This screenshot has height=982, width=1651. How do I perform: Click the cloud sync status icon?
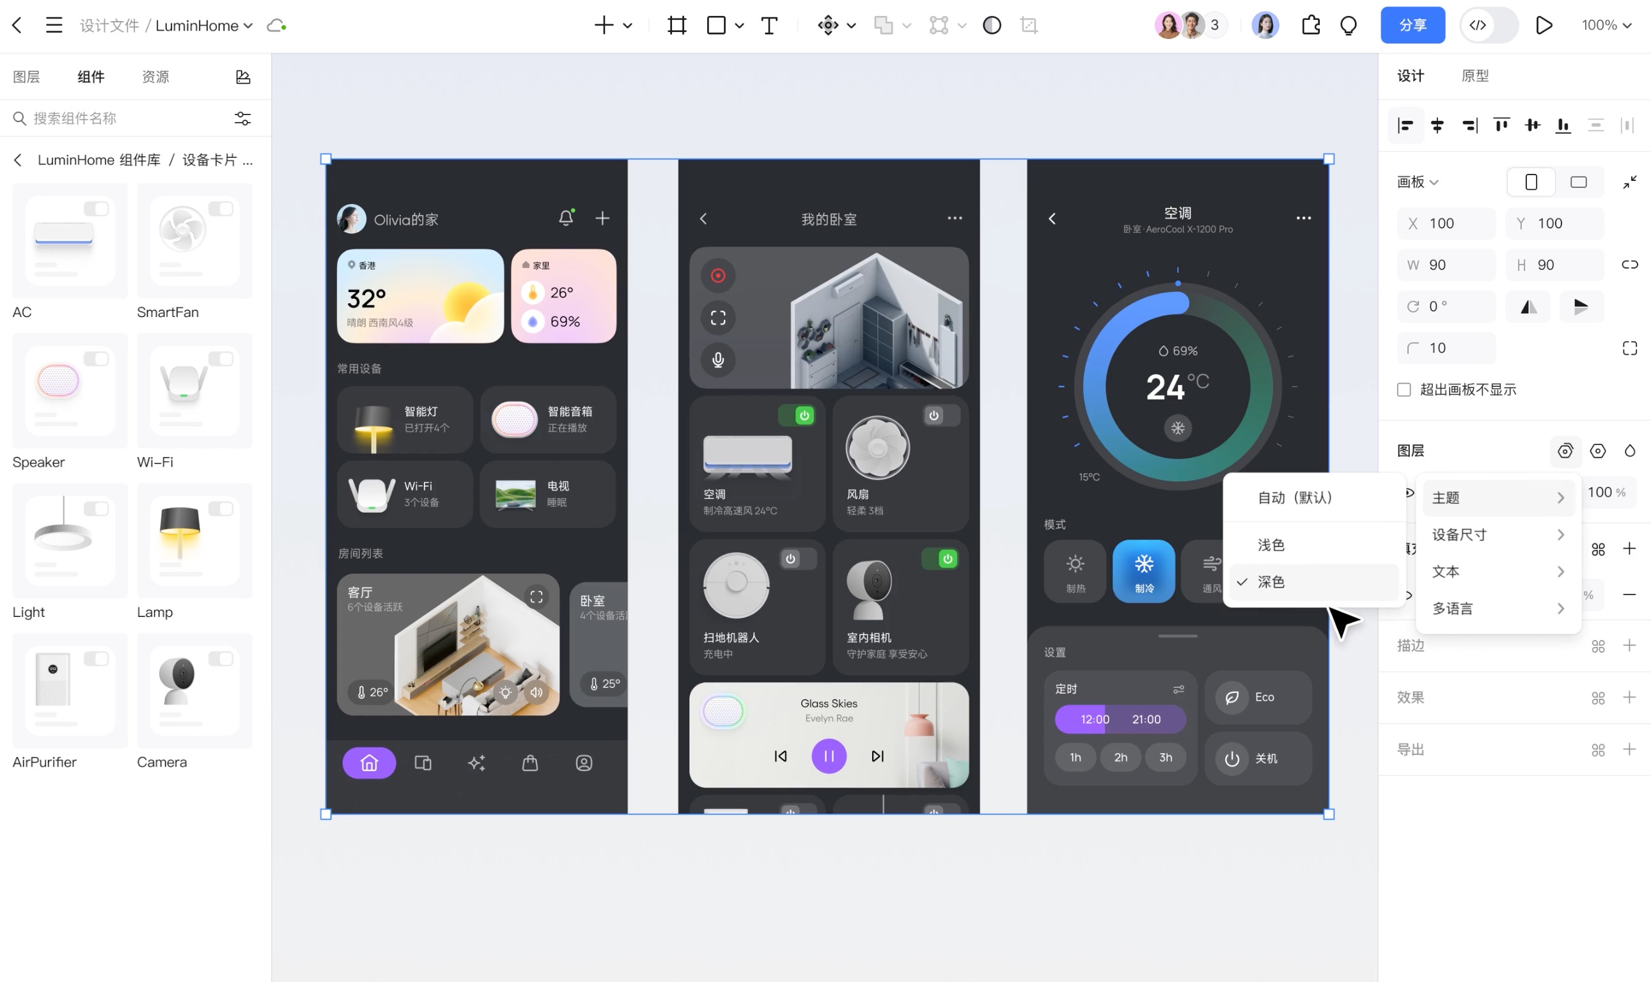tap(276, 26)
